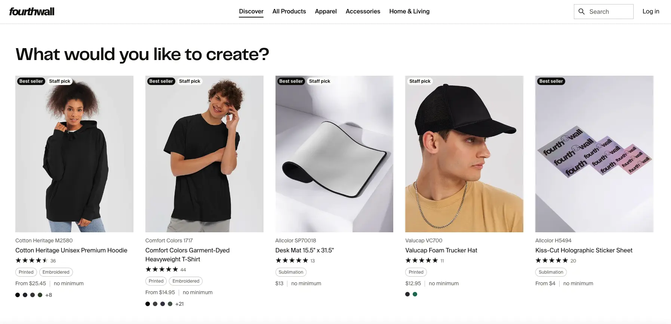Open the Discover tab
This screenshot has height=324, width=671.
click(251, 12)
